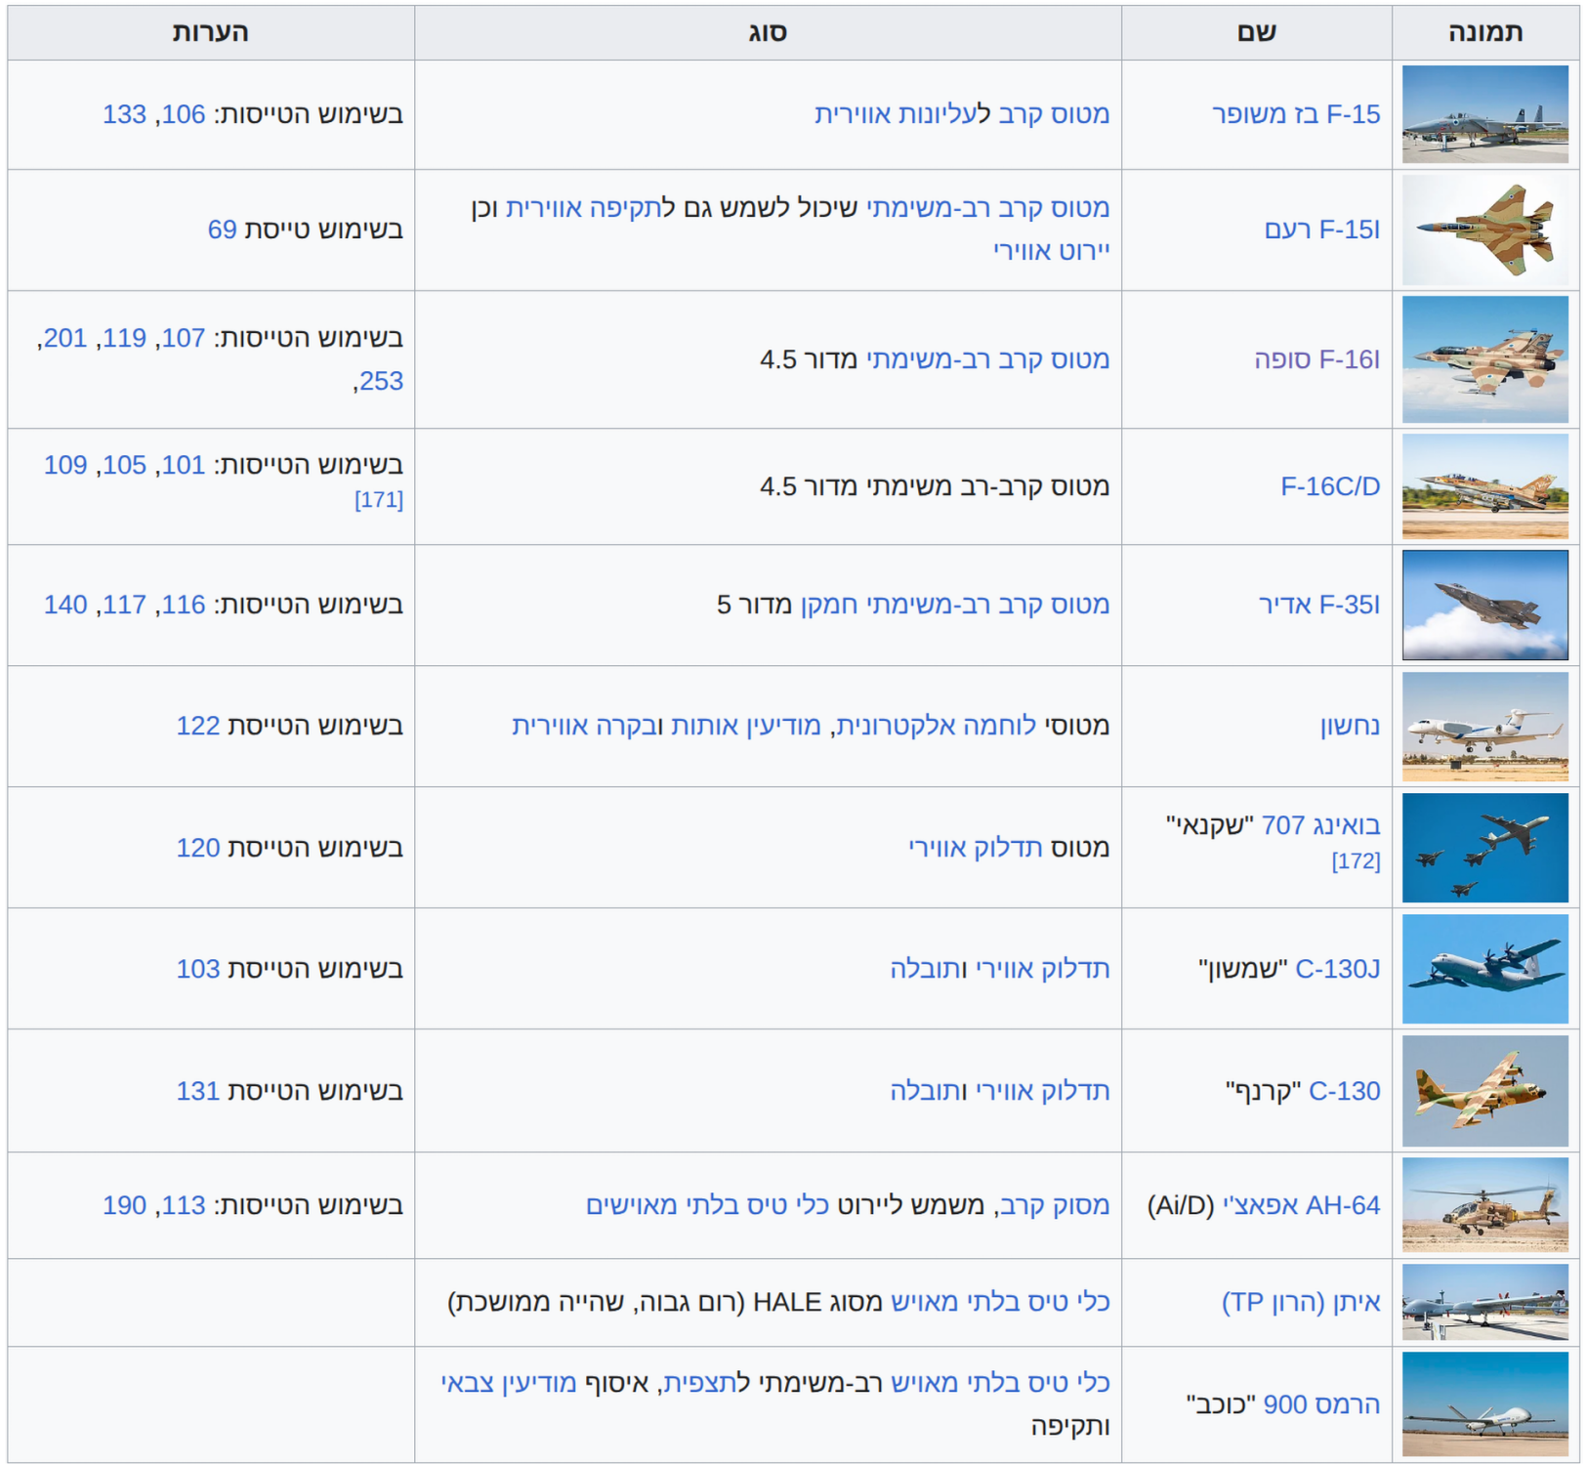The image size is (1587, 1464).
Task: Open squadron 131 link
Action: coord(198,1091)
